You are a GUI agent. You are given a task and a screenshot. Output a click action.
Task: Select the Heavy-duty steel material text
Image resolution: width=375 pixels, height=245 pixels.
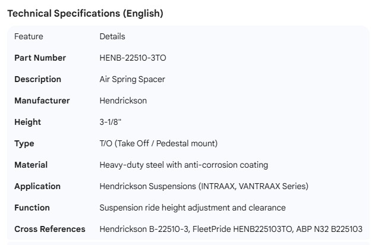point(184,165)
